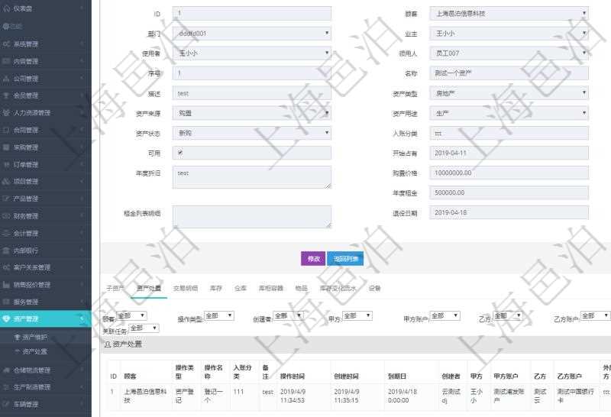The image size is (611, 417).
Task: Click the purple 修改 button
Action: [313, 259]
